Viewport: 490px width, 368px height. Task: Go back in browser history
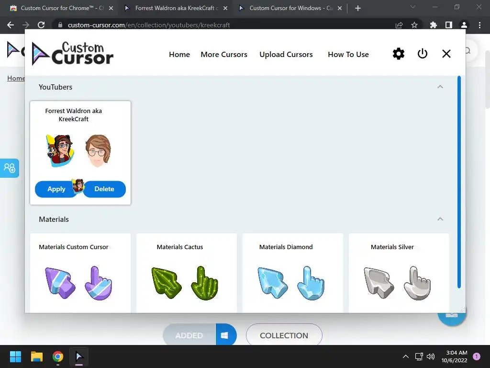point(11,25)
